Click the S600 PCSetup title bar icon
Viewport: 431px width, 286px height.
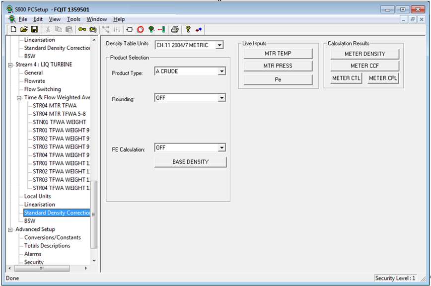coord(10,9)
